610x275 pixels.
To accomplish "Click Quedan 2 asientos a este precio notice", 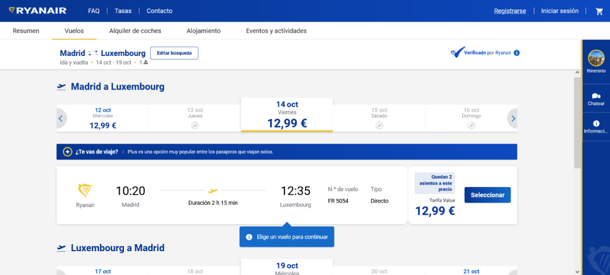I will coord(435,183).
